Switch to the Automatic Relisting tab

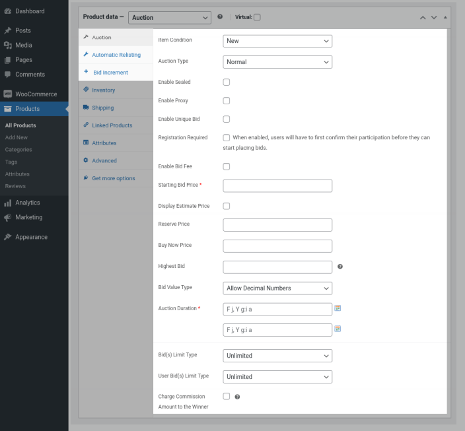point(116,55)
